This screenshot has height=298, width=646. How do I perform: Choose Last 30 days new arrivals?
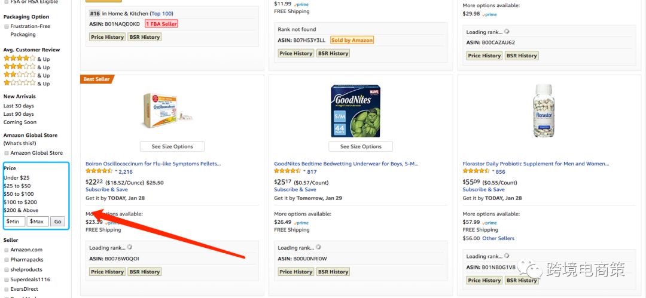point(19,106)
